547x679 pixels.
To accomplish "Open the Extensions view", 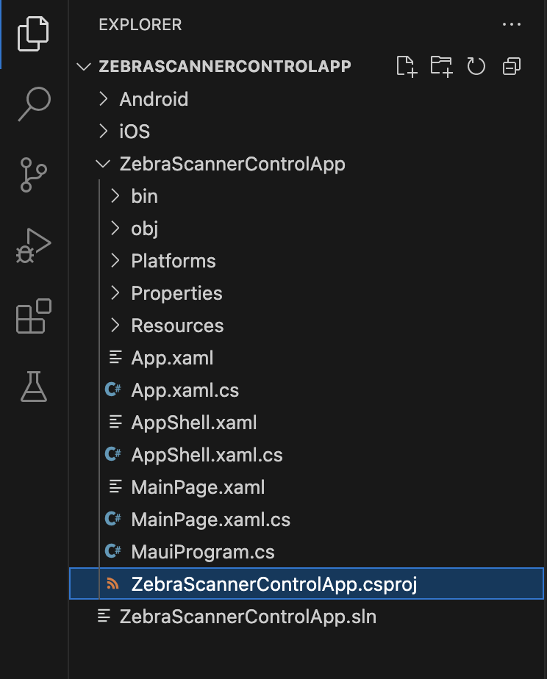I will tap(34, 316).
